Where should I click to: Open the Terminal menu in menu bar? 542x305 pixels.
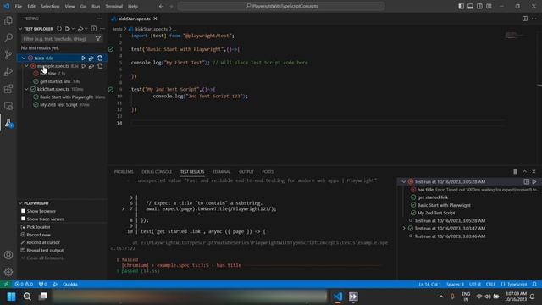[114, 6]
